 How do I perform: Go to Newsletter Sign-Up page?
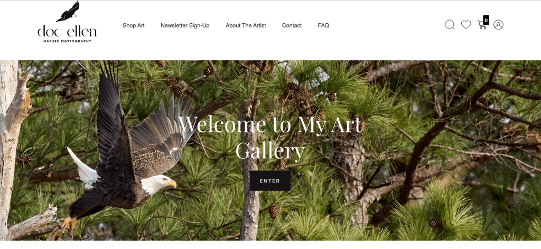click(x=185, y=25)
